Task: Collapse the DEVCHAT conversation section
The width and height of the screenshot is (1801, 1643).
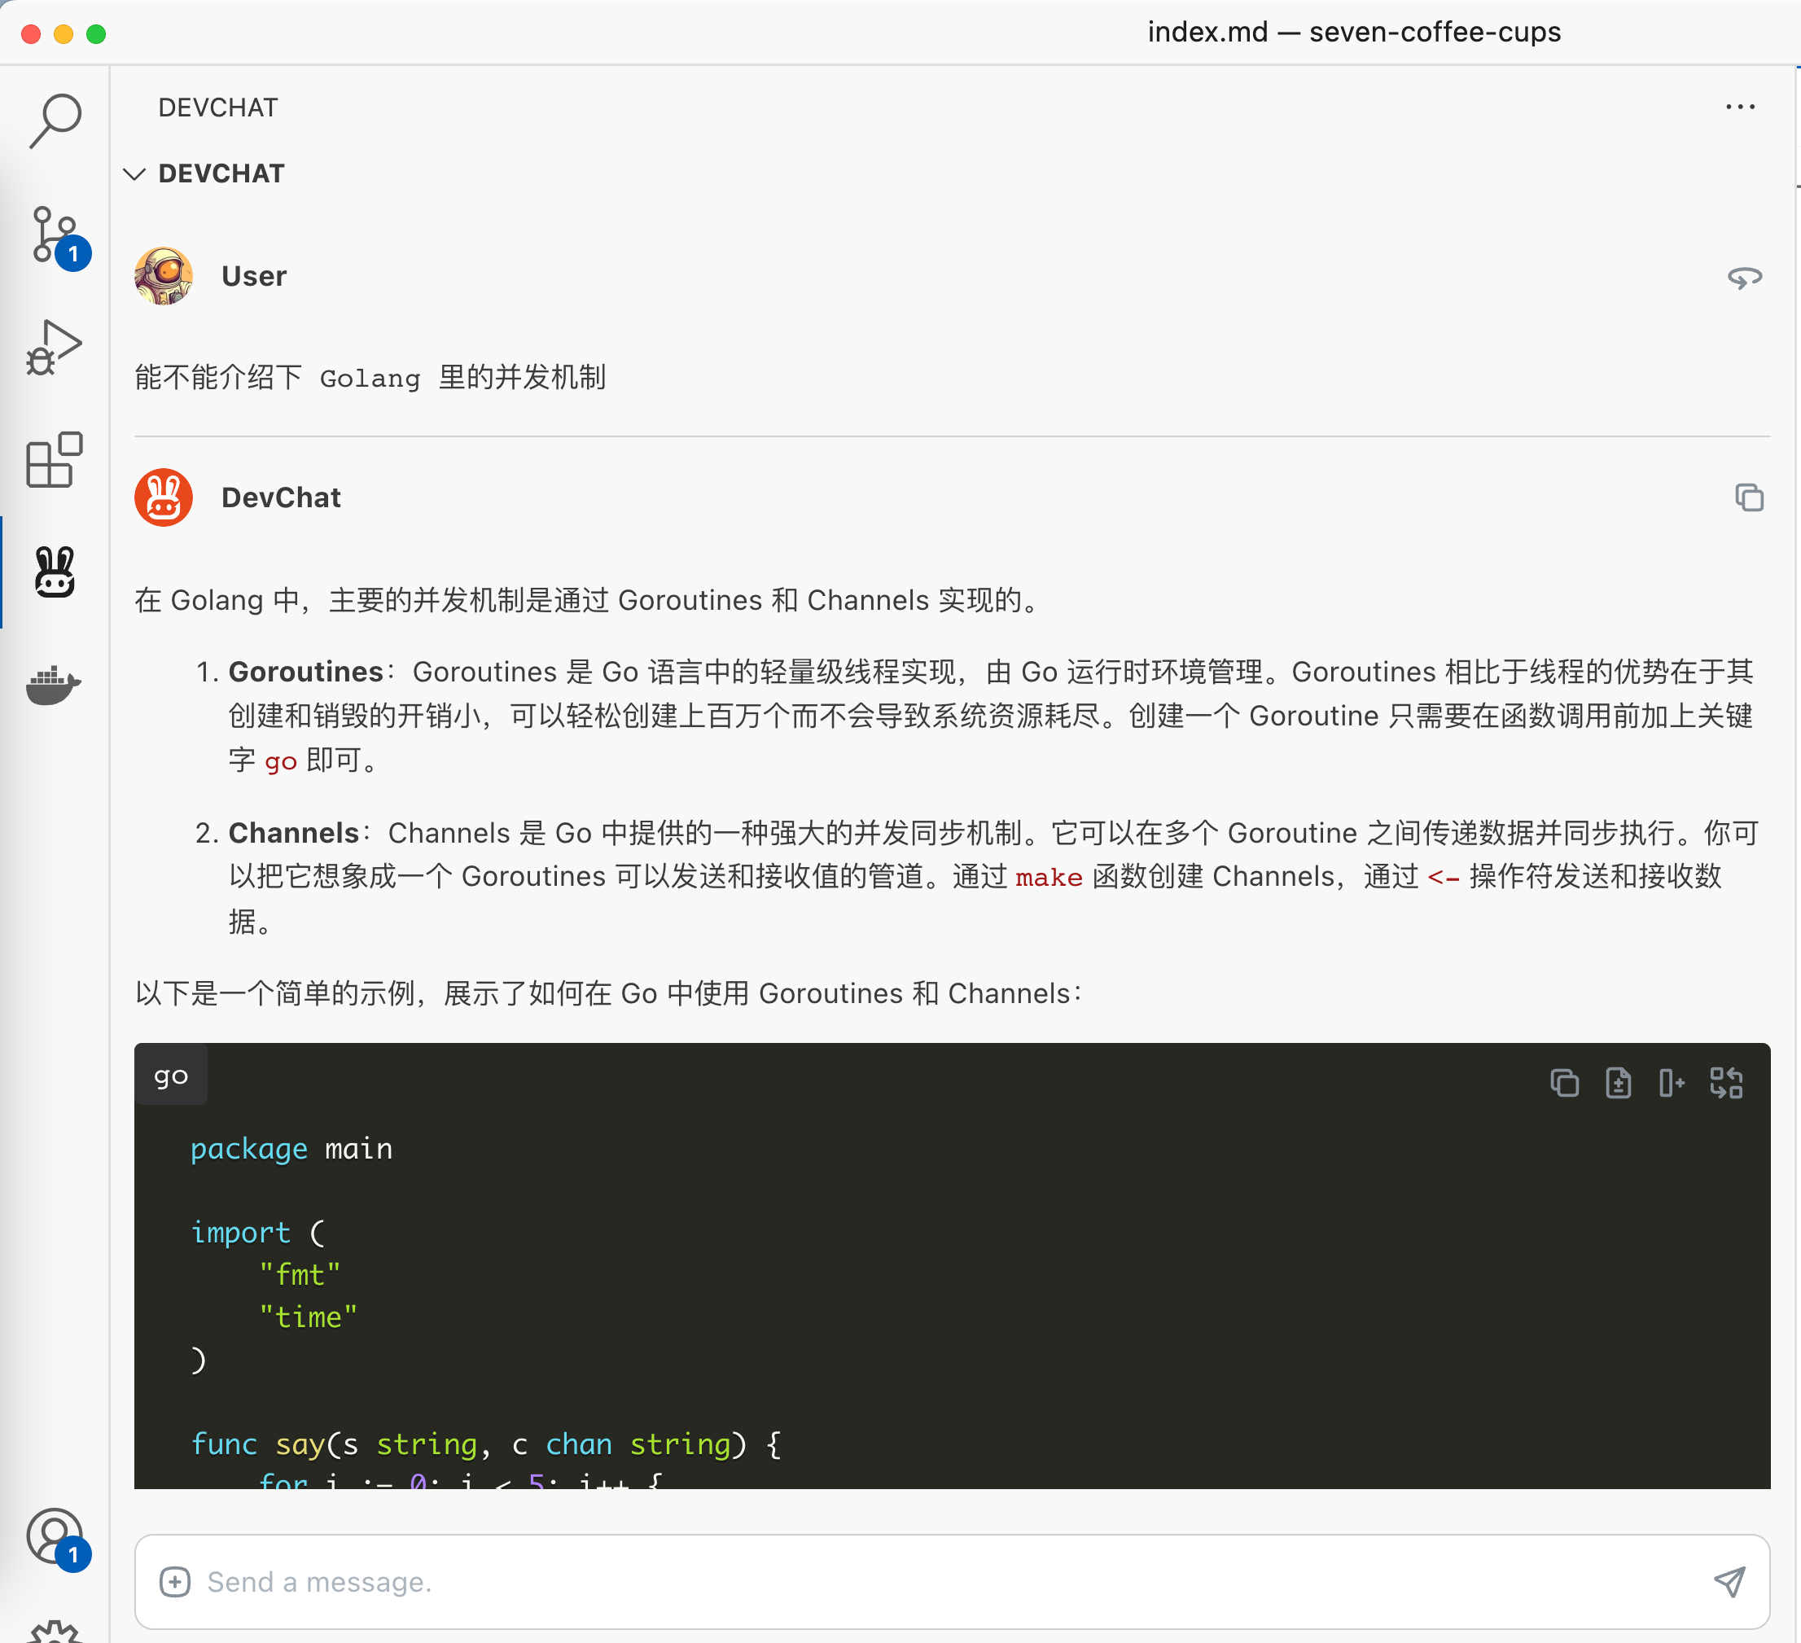Action: point(136,173)
